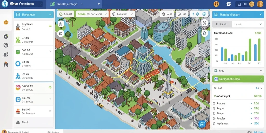Open the top bar tab with green arrow logo
This screenshot has height=133, width=266.
tap(74, 4)
